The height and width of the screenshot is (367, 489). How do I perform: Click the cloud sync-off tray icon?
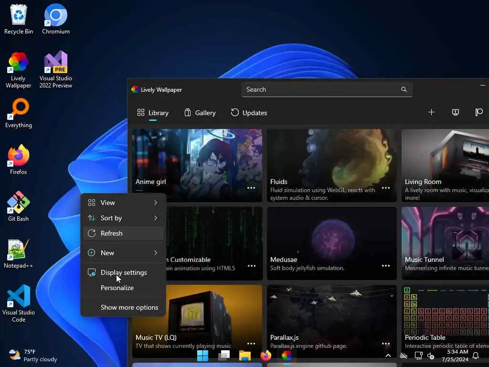click(404, 356)
